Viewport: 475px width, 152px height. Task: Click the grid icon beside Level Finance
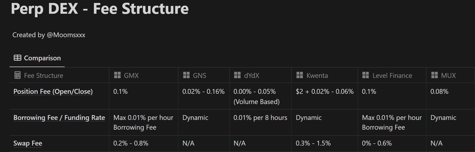[x=365, y=75]
